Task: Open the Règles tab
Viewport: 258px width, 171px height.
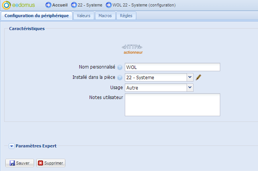Action: [126, 16]
